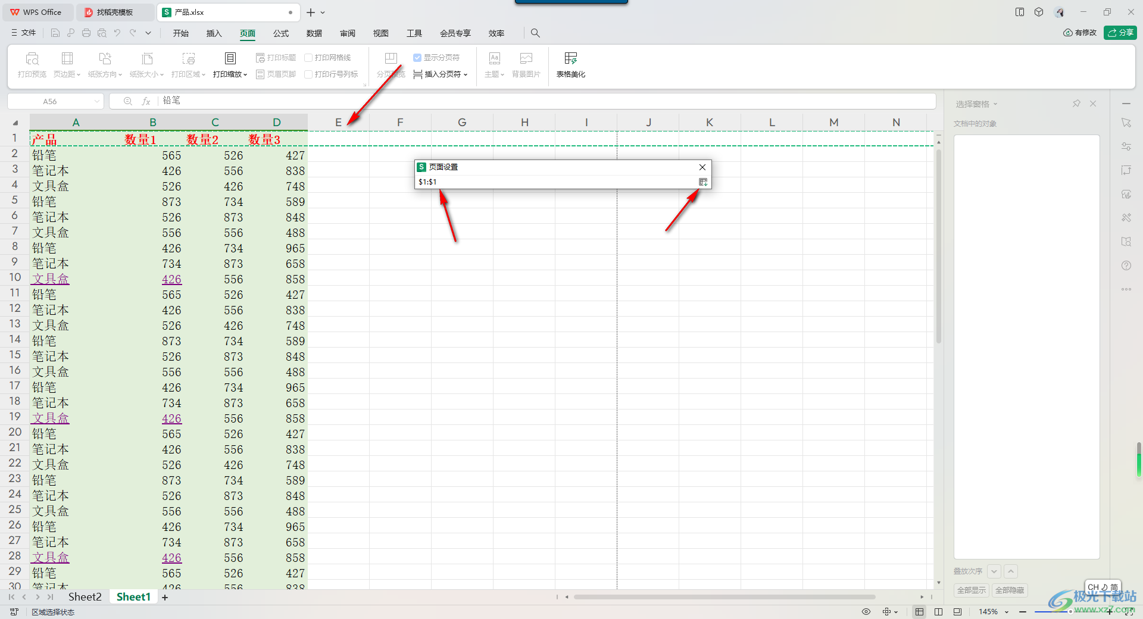Click the horizontal scrollbar of the worksheet
The width and height of the screenshot is (1143, 619).
[724, 596]
